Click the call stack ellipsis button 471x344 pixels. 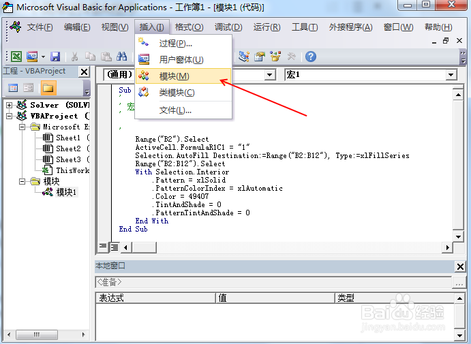459,283
